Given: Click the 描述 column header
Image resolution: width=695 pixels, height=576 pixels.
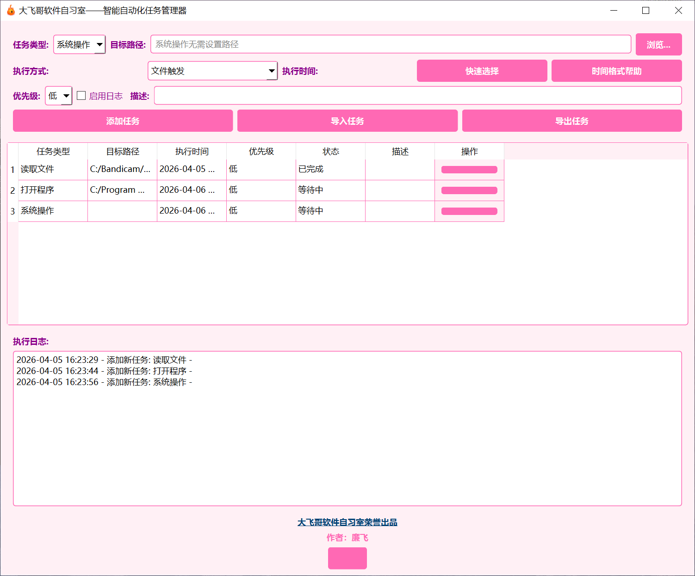Looking at the screenshot, I should [400, 151].
